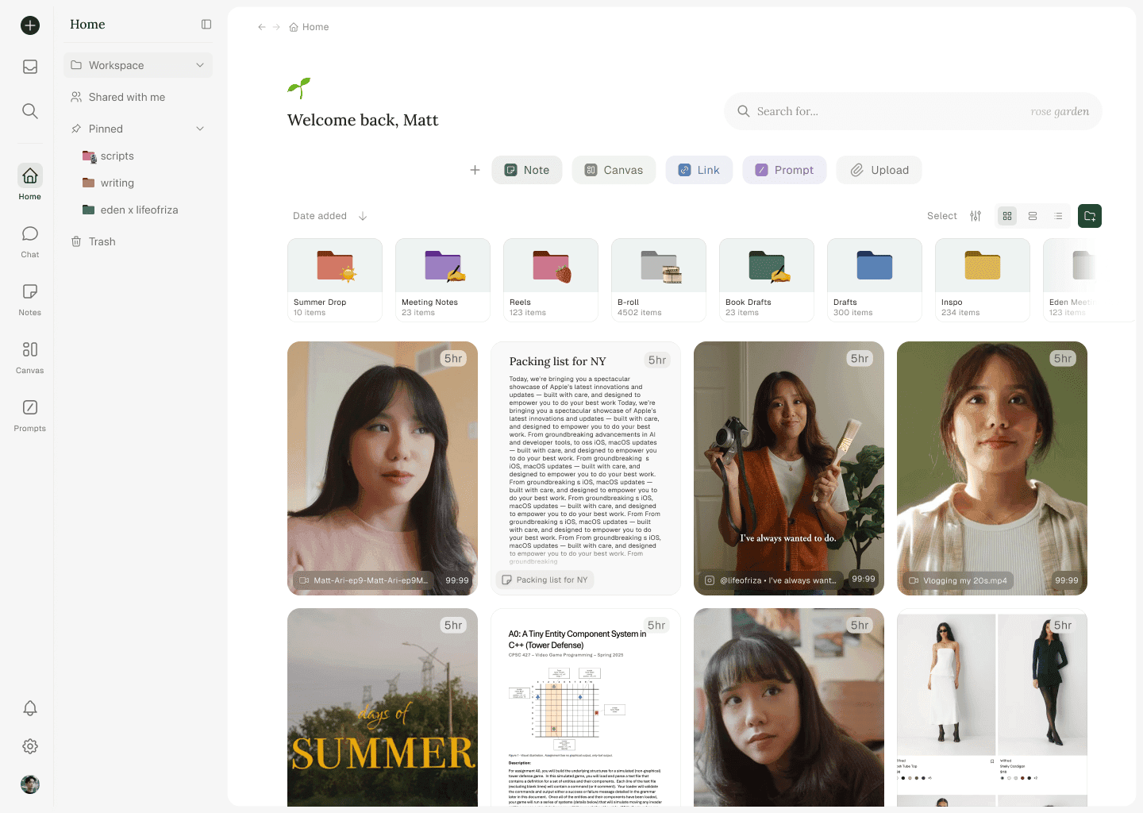Go to Home in the left rail

tap(30, 182)
